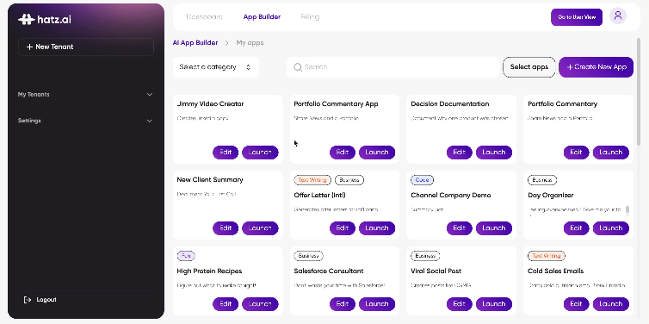The height and width of the screenshot is (324, 649).
Task: Click the Select apps button
Action: tap(529, 67)
